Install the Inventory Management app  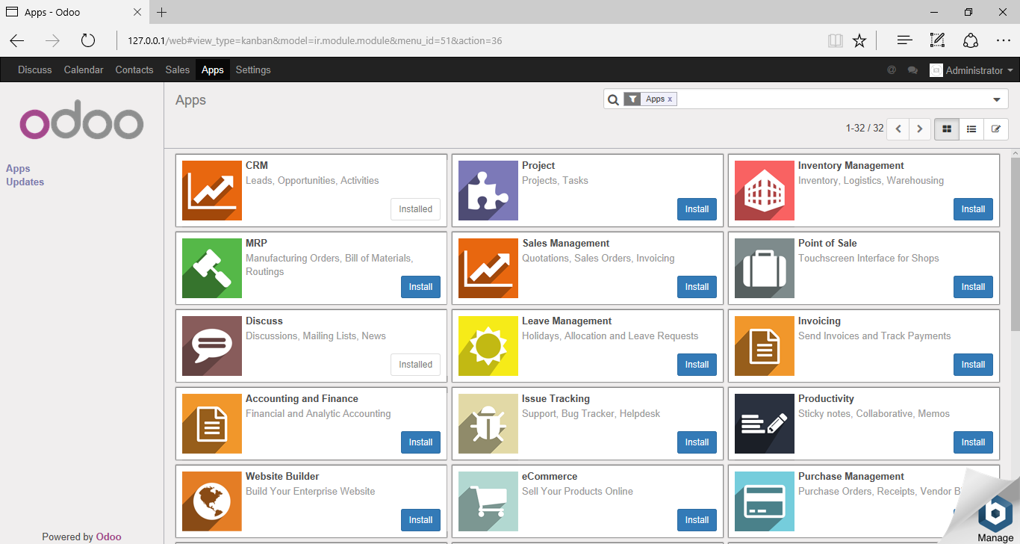tap(973, 209)
